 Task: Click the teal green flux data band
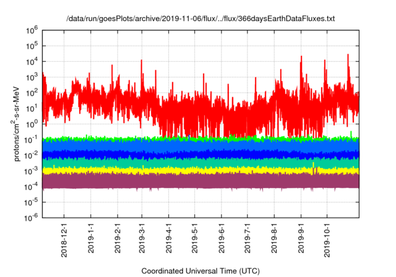[x=200, y=163]
